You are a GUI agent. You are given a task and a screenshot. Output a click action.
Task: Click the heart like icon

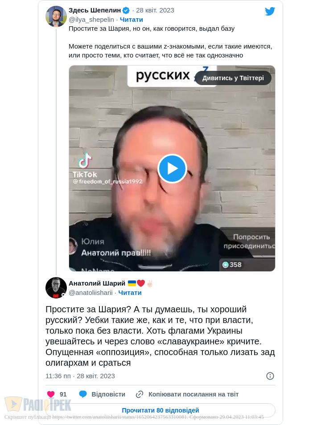[51, 394]
